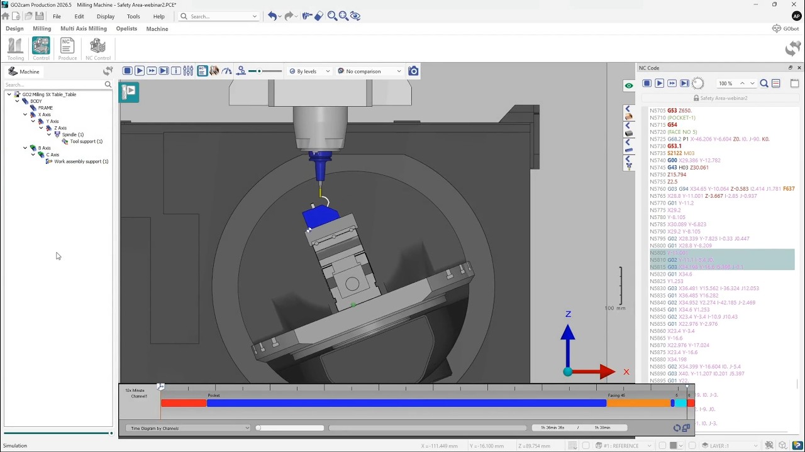The height and width of the screenshot is (452, 805).
Task: Open the NC Control ribbon icon
Action: point(97,49)
